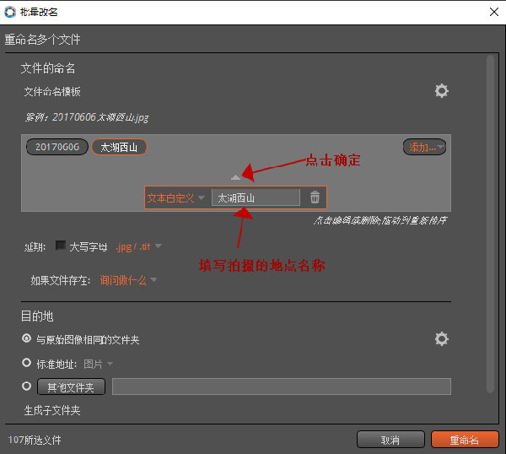Viewport: 506px width, 454px height.
Task: Open the file naming template settings gear
Action: (x=441, y=91)
